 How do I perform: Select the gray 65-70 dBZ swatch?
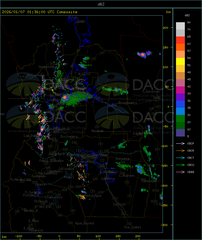click(x=180, y=33)
